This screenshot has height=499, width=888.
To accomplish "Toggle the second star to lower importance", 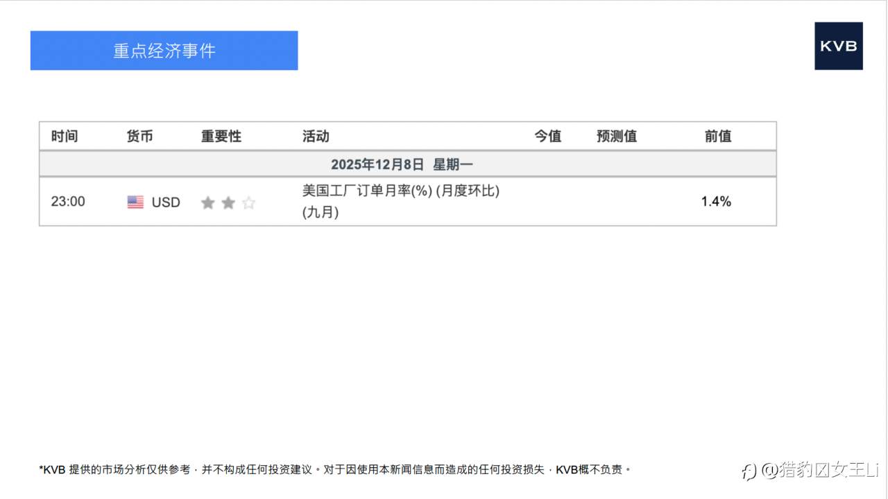I will coord(228,202).
